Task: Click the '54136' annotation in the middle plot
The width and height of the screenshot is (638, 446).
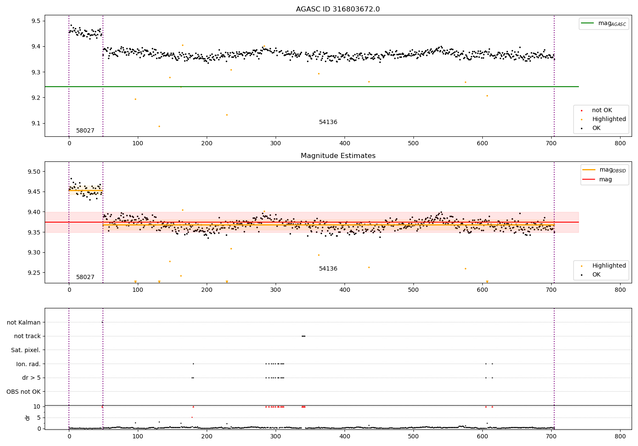Action: coord(328,269)
